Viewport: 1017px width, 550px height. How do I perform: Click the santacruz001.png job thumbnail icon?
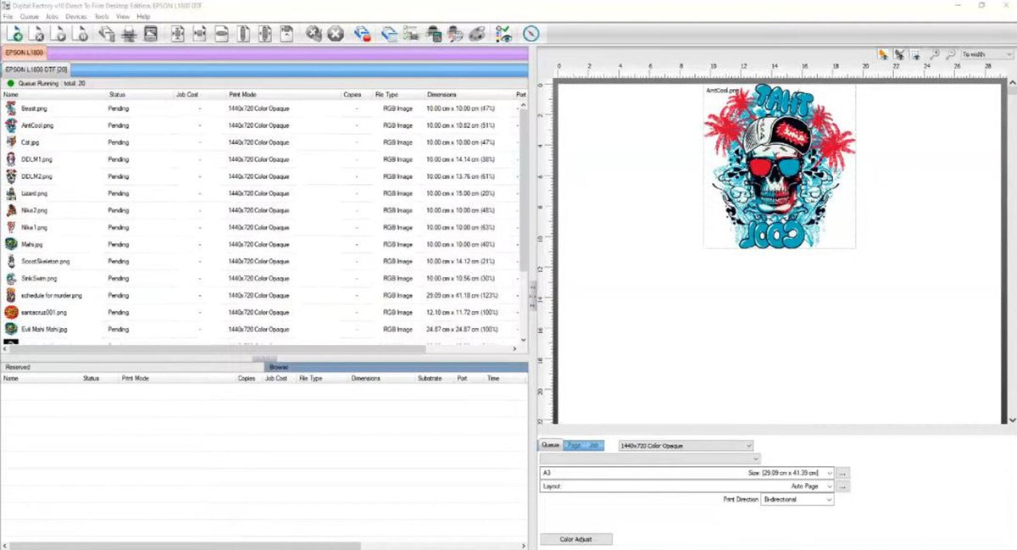pyautogui.click(x=11, y=312)
